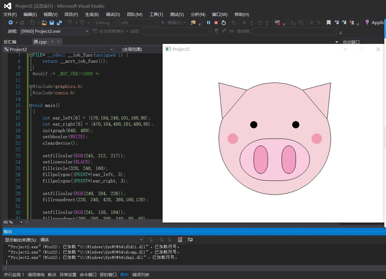Image resolution: width=386 pixels, height=279 pixels.
Task: Go to previous bookmark icon
Action: click(337, 22)
